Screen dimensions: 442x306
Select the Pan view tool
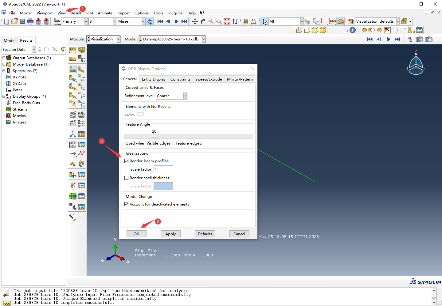195,21
